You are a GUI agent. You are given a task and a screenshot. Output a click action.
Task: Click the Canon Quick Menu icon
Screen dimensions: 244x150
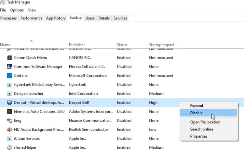pos(9,58)
